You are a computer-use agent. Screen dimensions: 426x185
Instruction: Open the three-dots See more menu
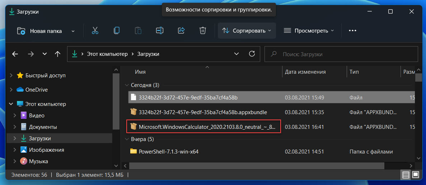(352, 31)
